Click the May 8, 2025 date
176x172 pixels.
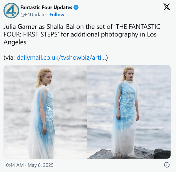point(41,165)
